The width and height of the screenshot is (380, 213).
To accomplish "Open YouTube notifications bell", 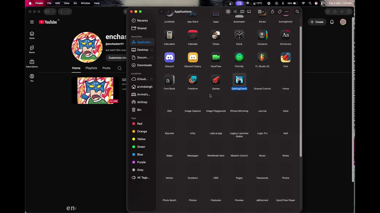I will coord(332,22).
